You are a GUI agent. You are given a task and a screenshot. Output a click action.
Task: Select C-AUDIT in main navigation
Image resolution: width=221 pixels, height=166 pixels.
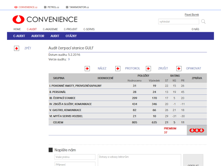(32, 29)
